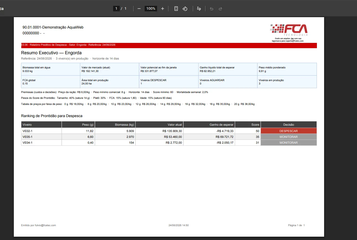Click the Peso (g) column header
Screen dimensions: 357x240
(x=78, y=125)
